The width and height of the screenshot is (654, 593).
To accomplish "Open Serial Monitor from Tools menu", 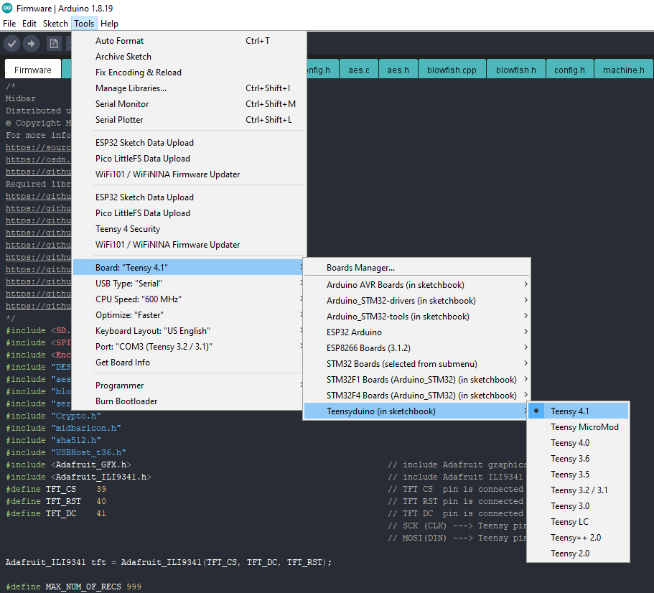I will click(x=189, y=104).
